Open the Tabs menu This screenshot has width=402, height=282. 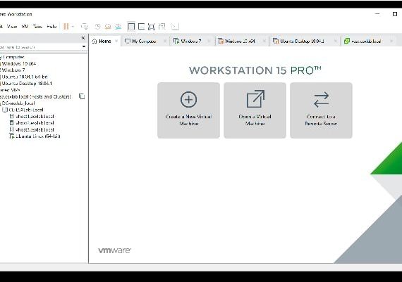click(x=37, y=26)
